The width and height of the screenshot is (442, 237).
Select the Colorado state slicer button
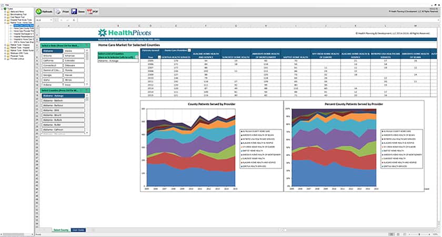tap(74, 61)
